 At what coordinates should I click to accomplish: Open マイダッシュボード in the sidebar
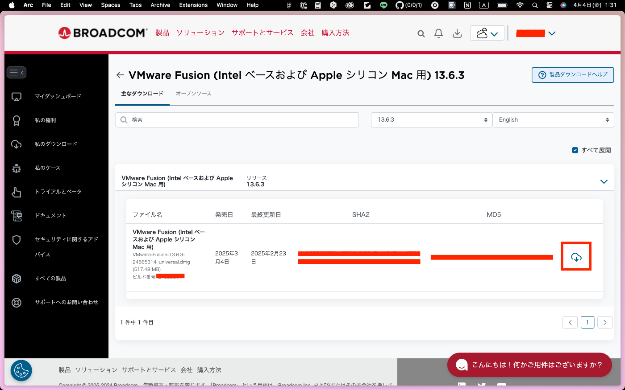coord(58,96)
